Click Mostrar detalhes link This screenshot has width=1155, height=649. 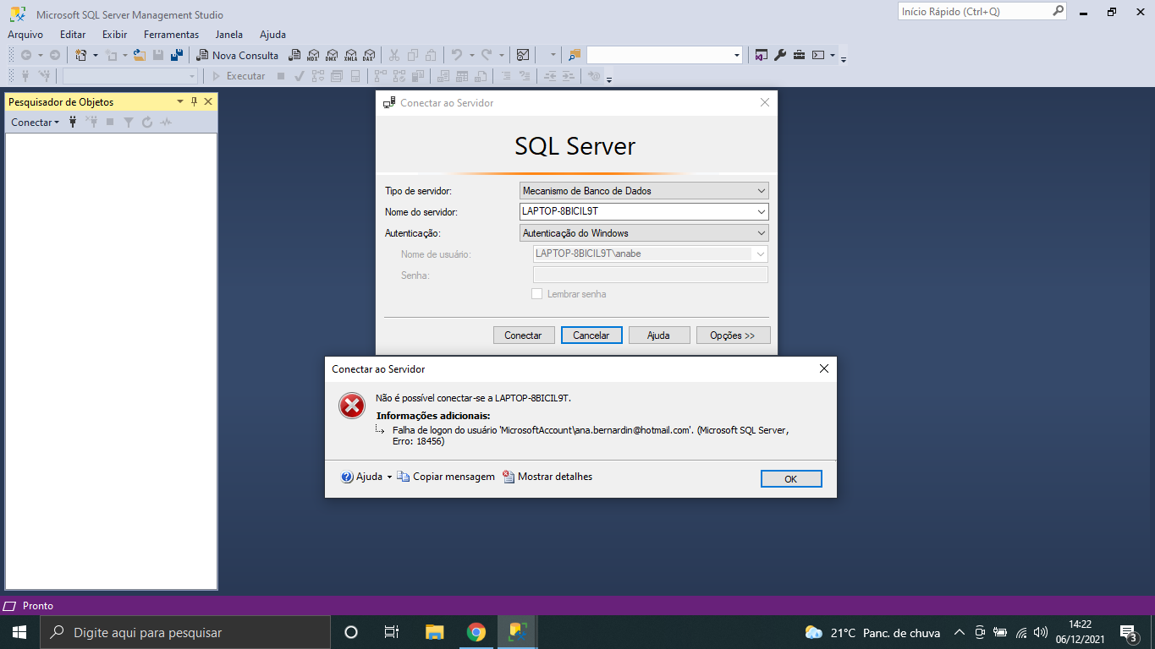547,477
